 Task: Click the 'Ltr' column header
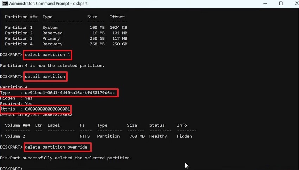click(x=39, y=125)
